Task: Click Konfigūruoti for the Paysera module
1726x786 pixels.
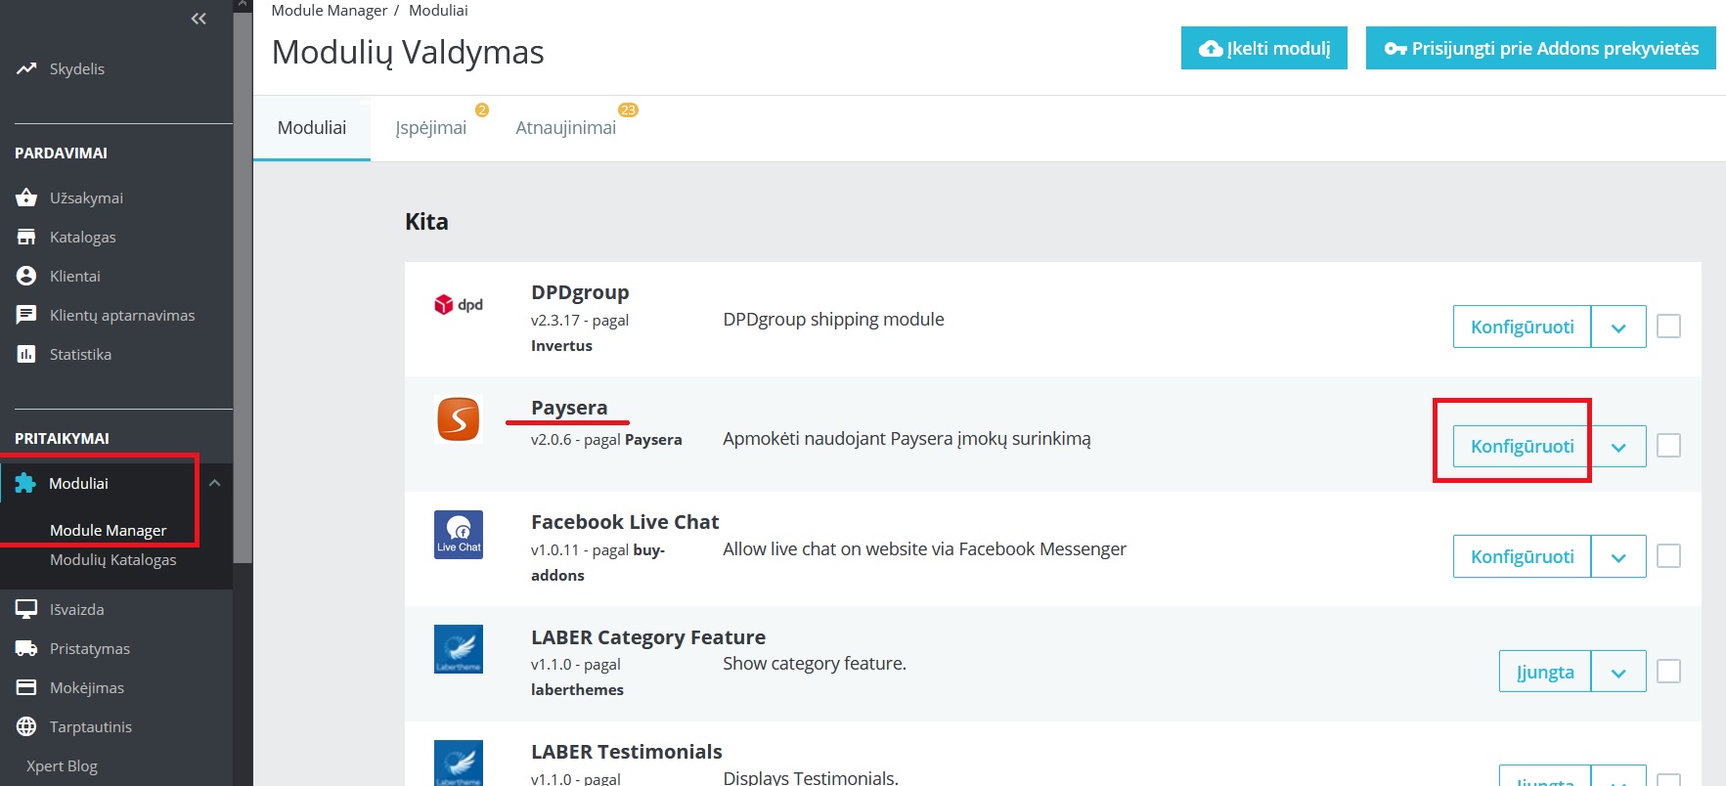Action: pyautogui.click(x=1523, y=446)
